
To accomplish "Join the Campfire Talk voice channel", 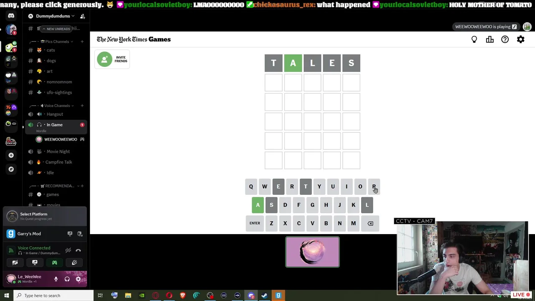I will pyautogui.click(x=56, y=162).
